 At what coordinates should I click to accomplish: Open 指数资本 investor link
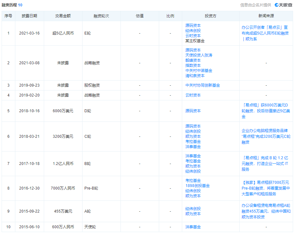click(193, 66)
